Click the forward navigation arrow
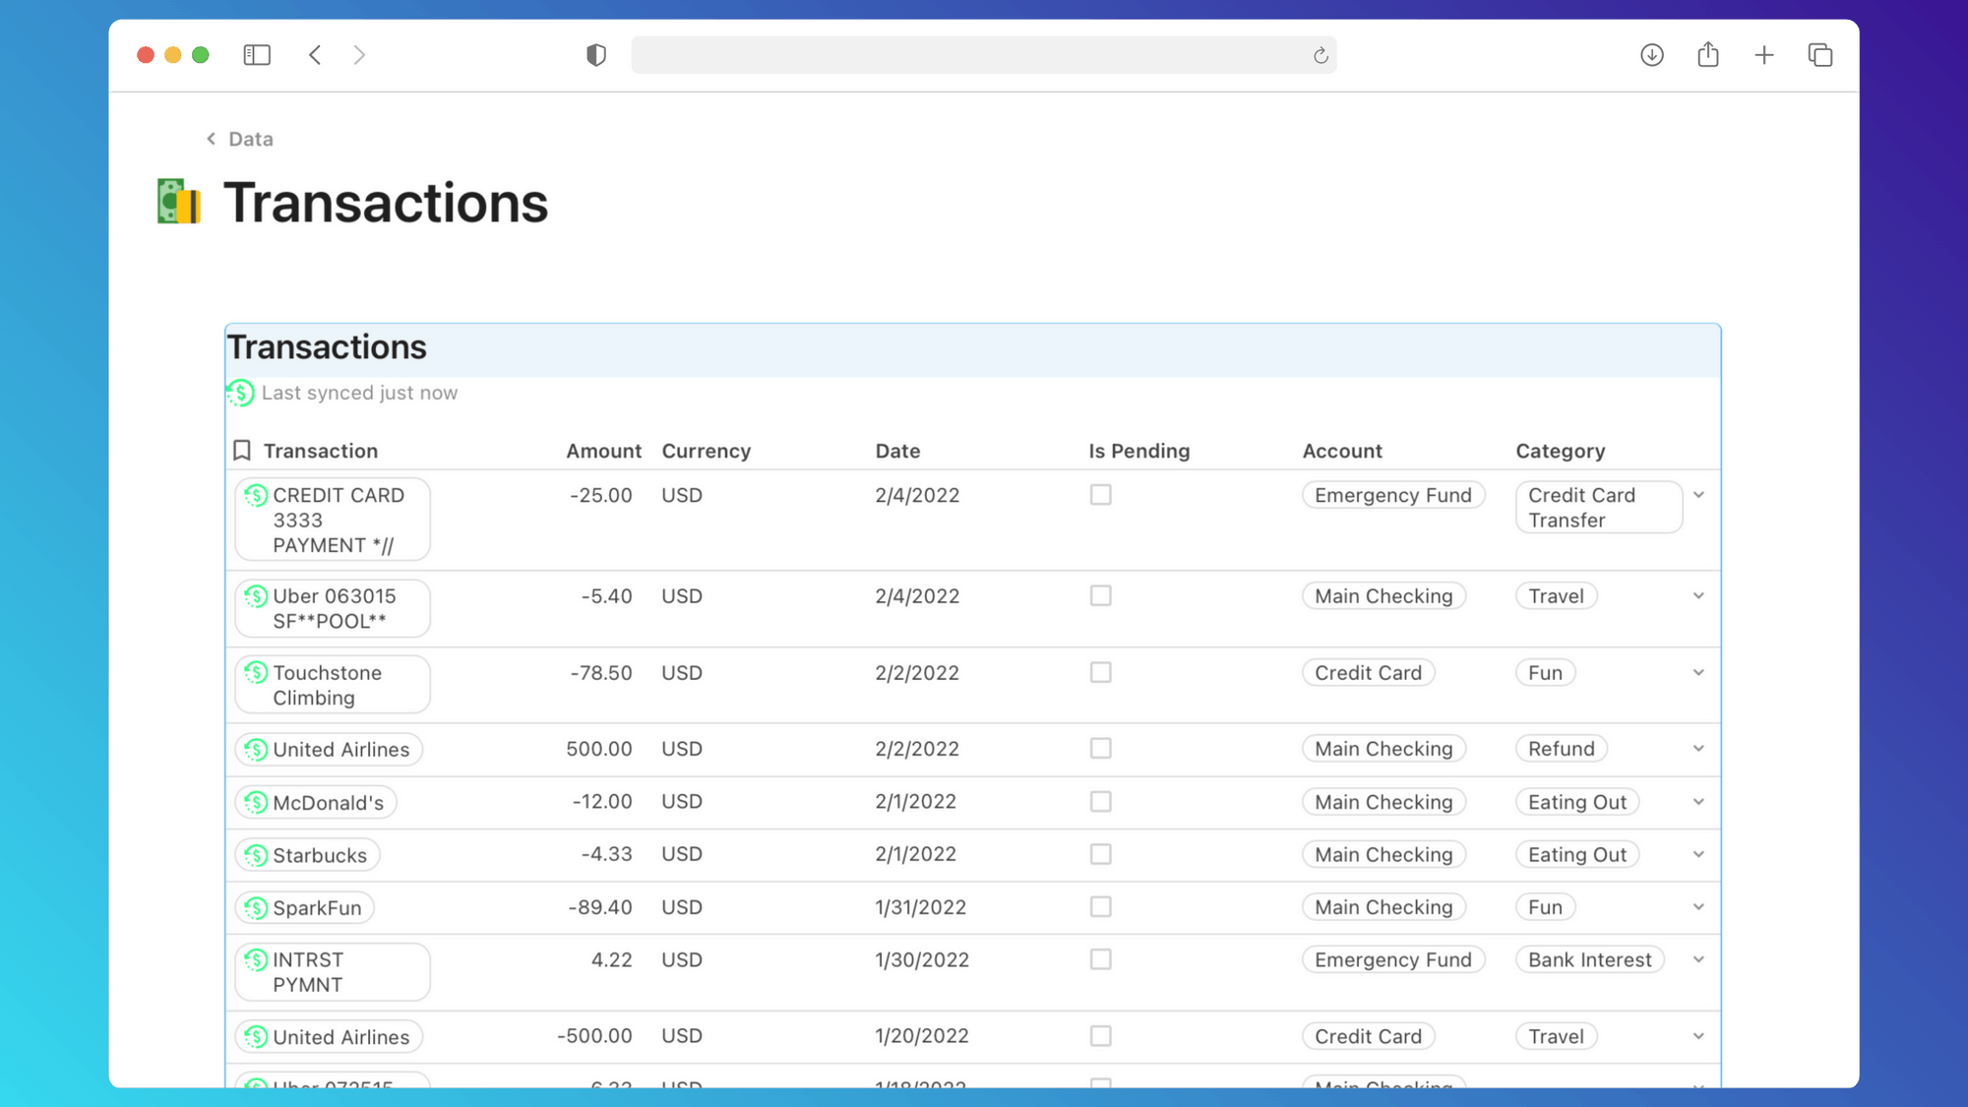This screenshot has width=1968, height=1107. click(x=359, y=55)
